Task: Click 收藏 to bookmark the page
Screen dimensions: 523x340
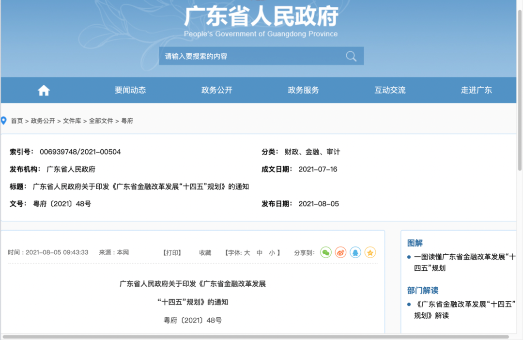Action: point(205,253)
